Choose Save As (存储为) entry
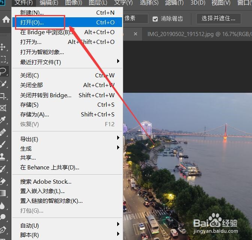The width and height of the screenshot is (252, 240). (67, 115)
